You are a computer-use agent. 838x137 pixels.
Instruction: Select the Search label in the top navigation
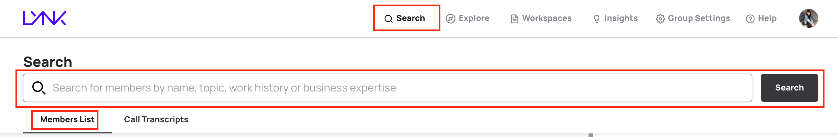click(x=410, y=18)
